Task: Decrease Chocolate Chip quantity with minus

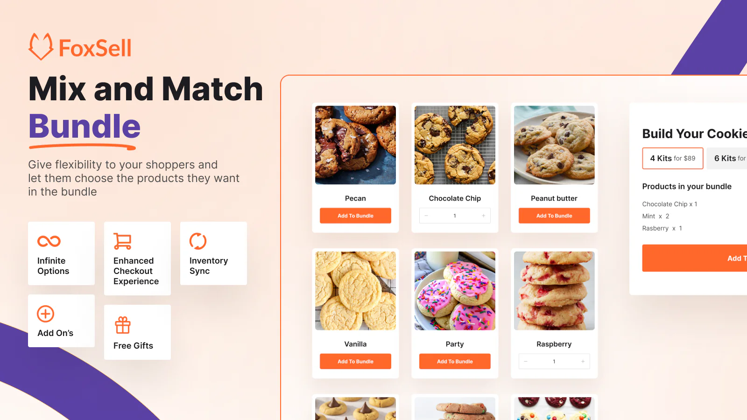Action: click(x=426, y=216)
